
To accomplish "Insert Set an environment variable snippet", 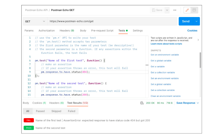I will click(x=165, y=78).
